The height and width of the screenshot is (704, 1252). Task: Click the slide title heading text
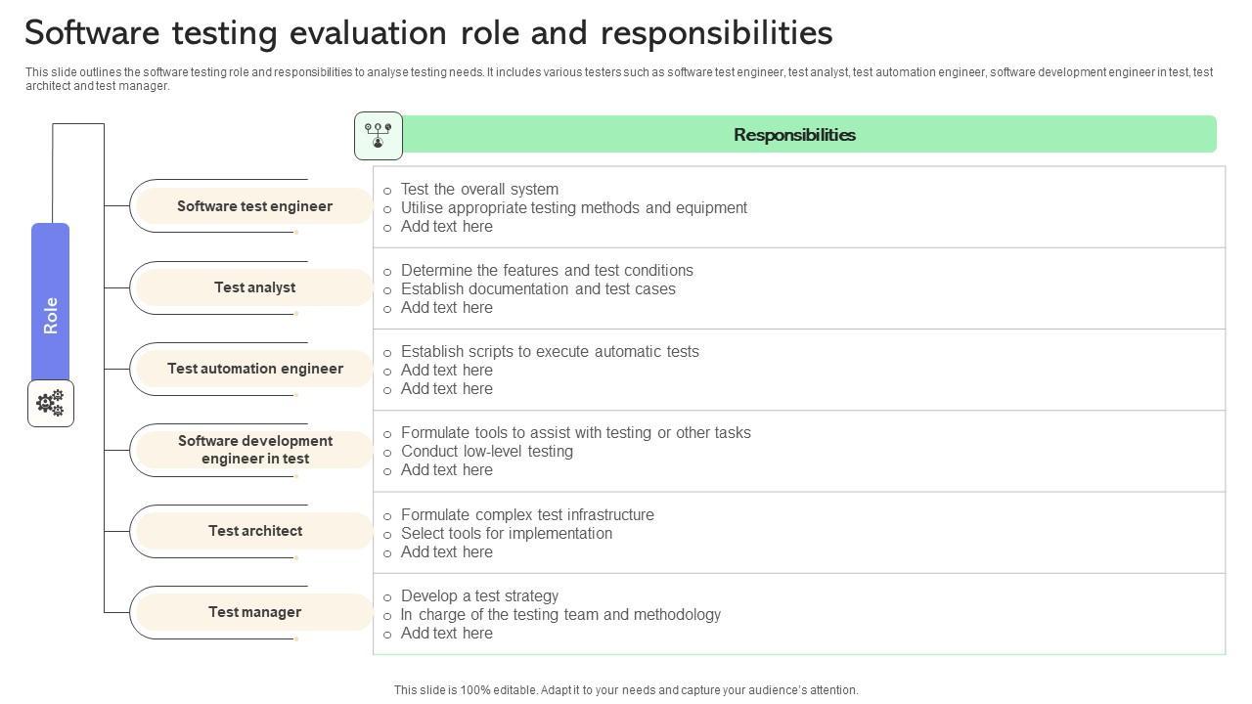pos(428,33)
